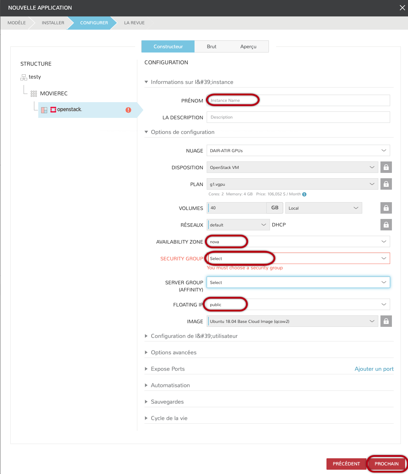The image size is (408, 474).
Task: Toggle the lock icon next to Plan
Action: [x=386, y=184]
